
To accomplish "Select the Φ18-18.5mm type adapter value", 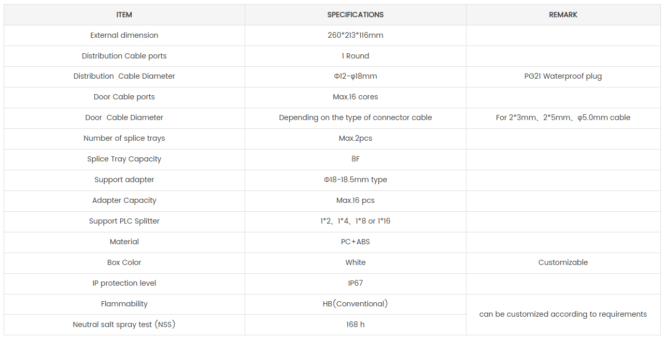I will (x=356, y=180).
